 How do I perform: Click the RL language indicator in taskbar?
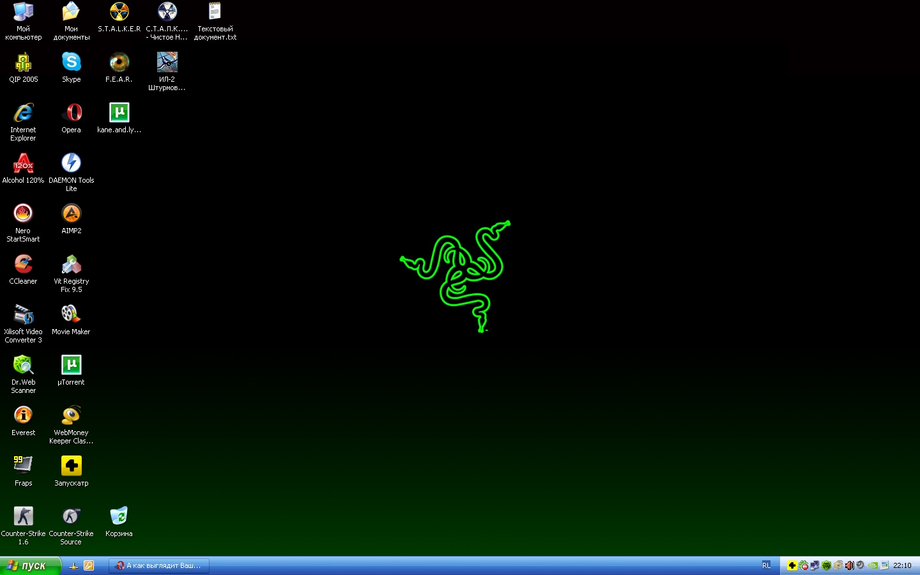click(x=766, y=565)
